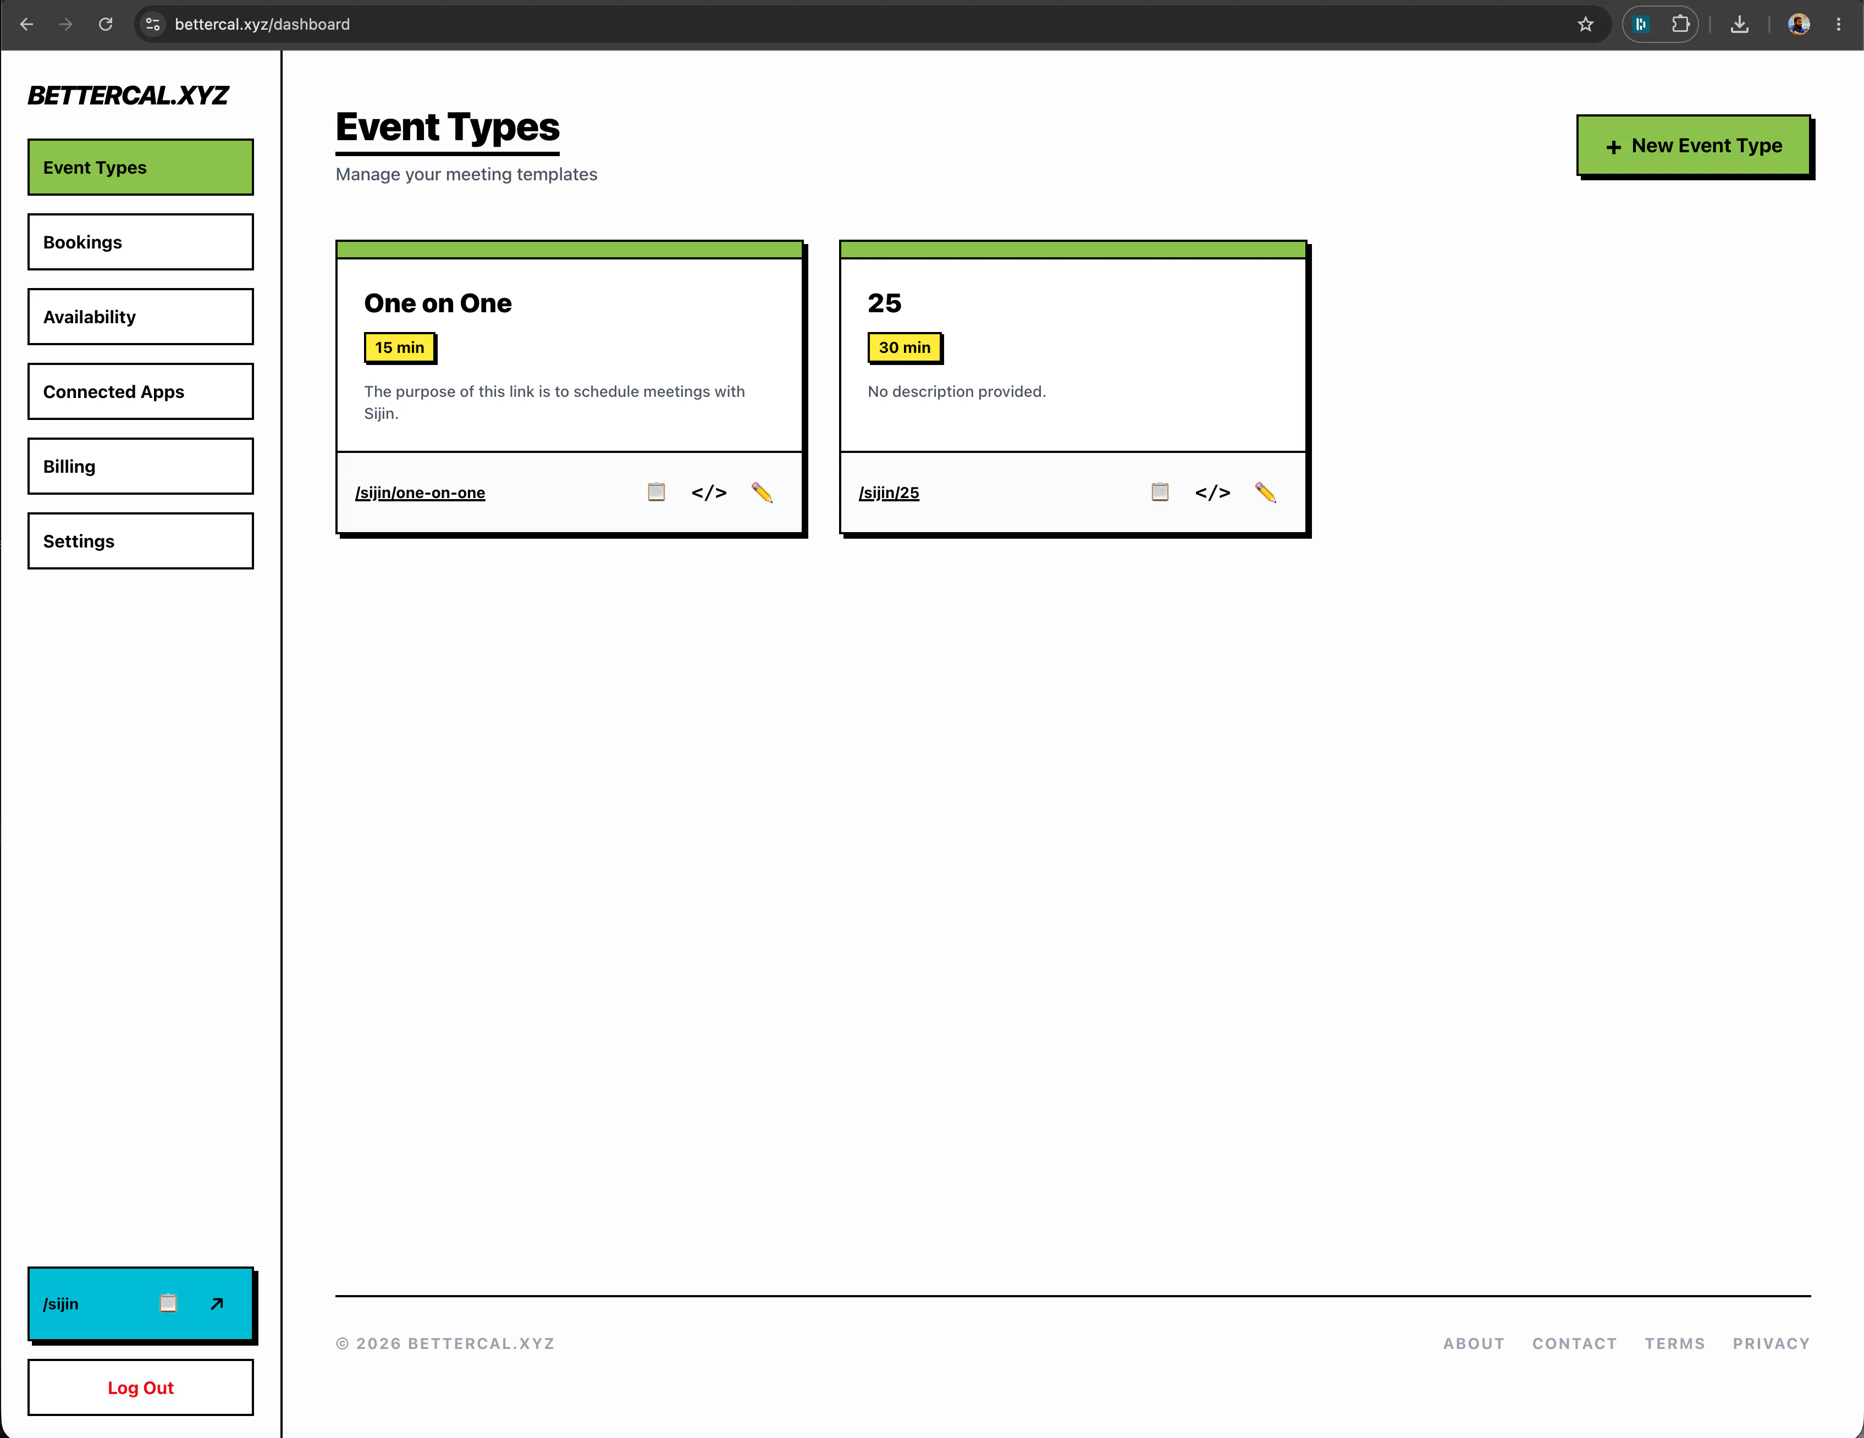
Task: Select the One on One card title
Action: [438, 303]
